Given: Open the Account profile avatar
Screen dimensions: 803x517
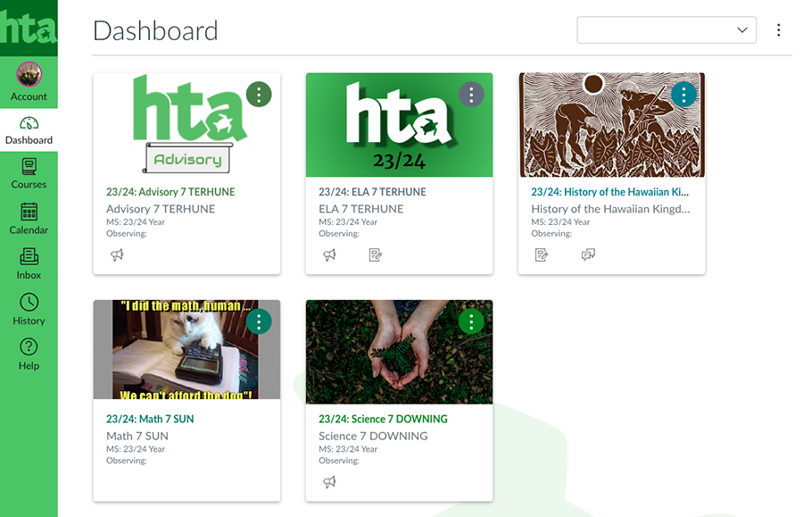Looking at the screenshot, I should coord(29,75).
